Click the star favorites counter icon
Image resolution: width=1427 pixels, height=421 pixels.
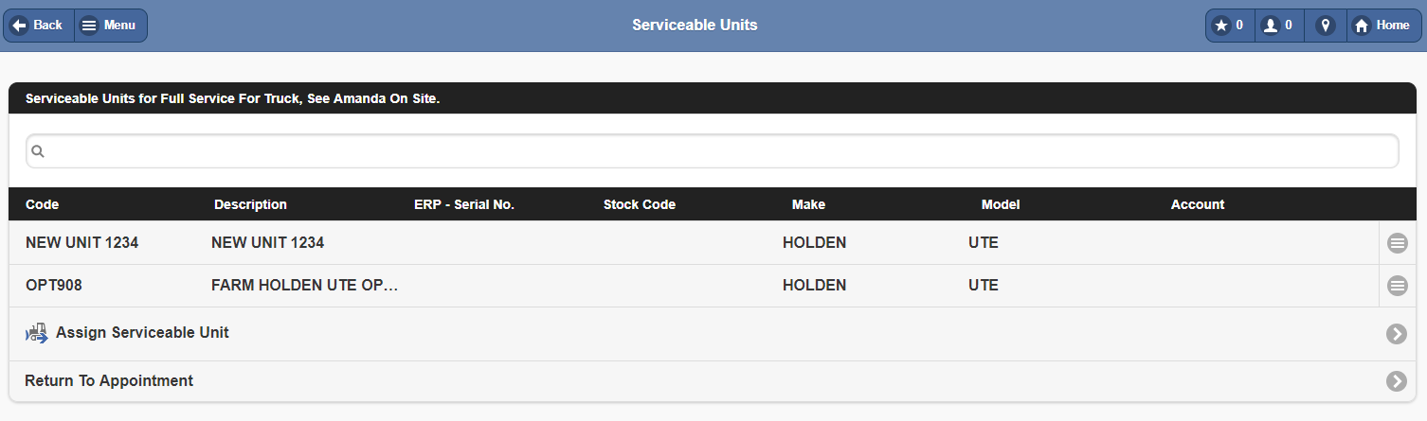click(x=1221, y=26)
